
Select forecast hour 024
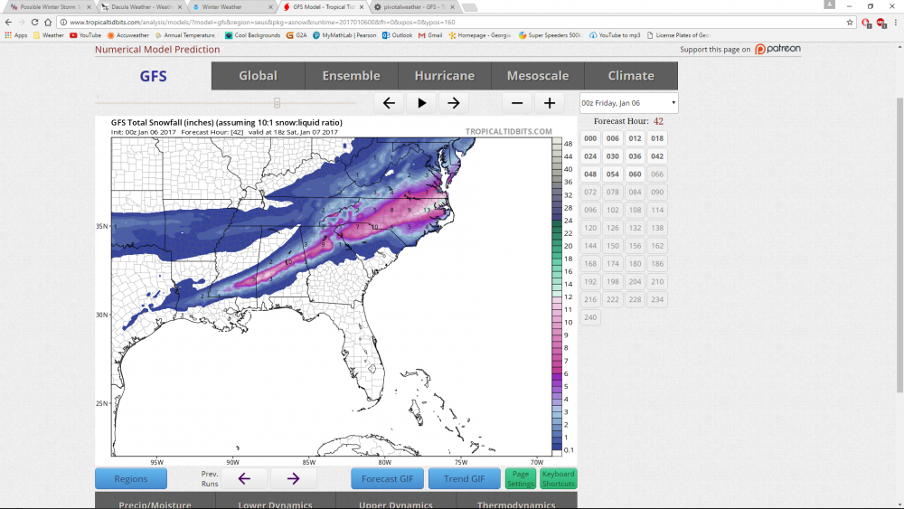590,156
